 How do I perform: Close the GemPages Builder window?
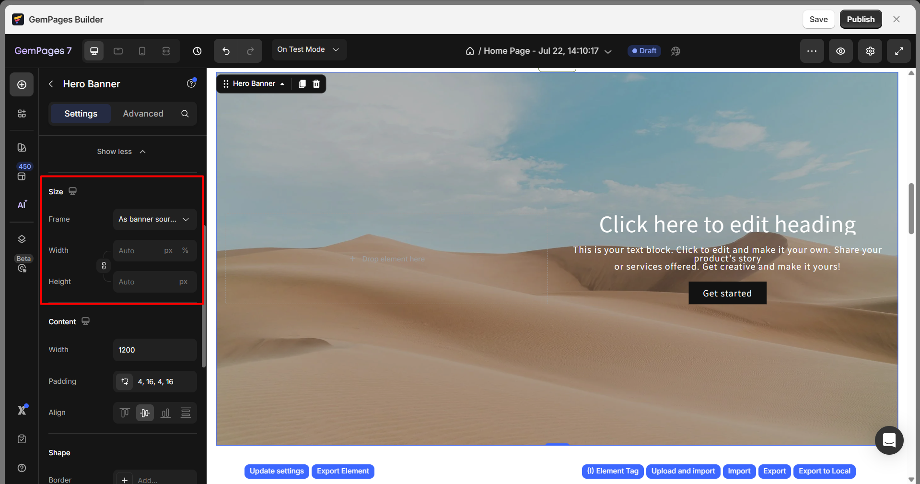pos(897,19)
